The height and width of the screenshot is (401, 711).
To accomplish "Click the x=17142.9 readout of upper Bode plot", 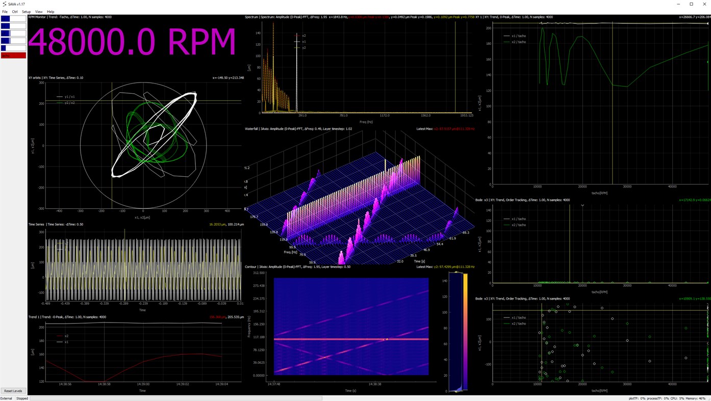I will tap(695, 200).
